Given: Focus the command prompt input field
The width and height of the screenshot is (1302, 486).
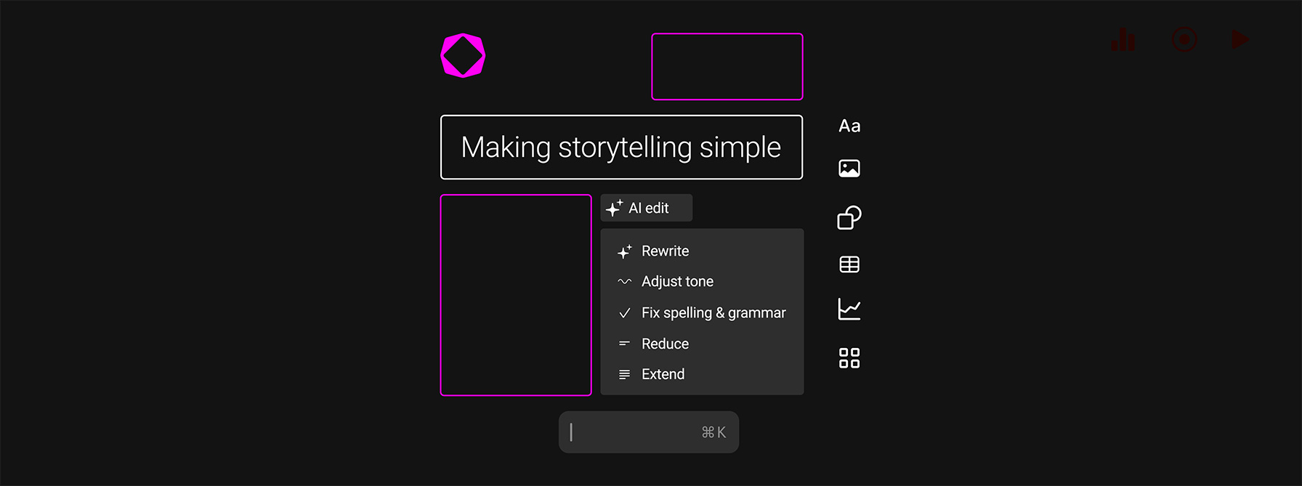Looking at the screenshot, I should tap(649, 432).
